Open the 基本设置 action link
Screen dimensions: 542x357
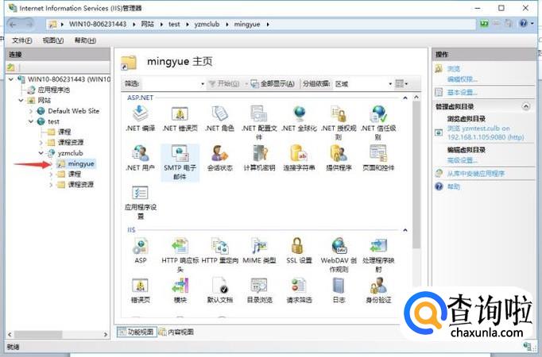463,93
